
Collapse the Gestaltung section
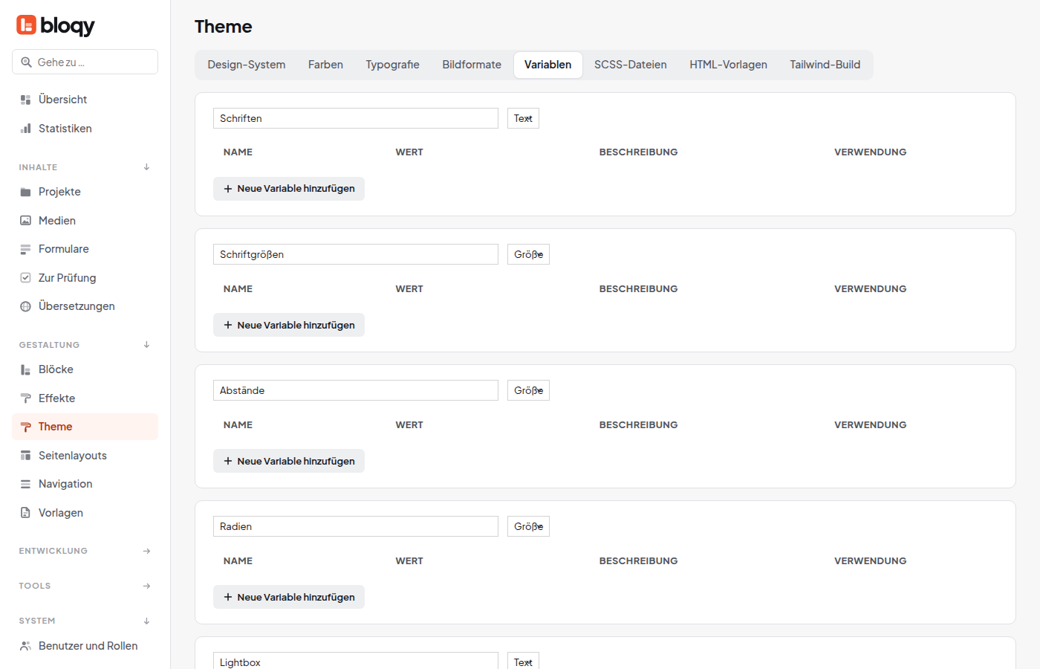(x=146, y=345)
